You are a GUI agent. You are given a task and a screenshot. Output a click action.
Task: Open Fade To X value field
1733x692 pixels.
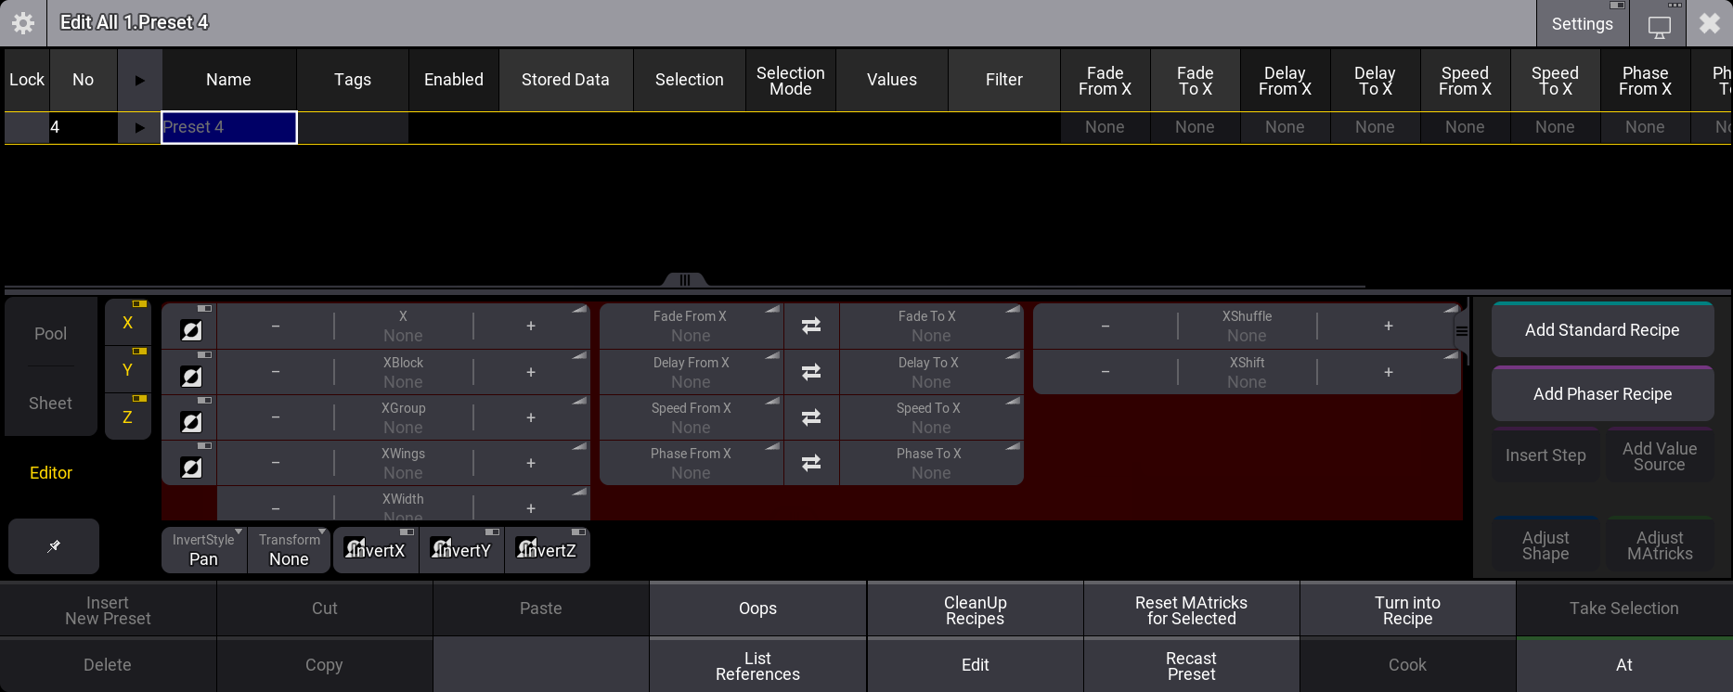tap(931, 326)
